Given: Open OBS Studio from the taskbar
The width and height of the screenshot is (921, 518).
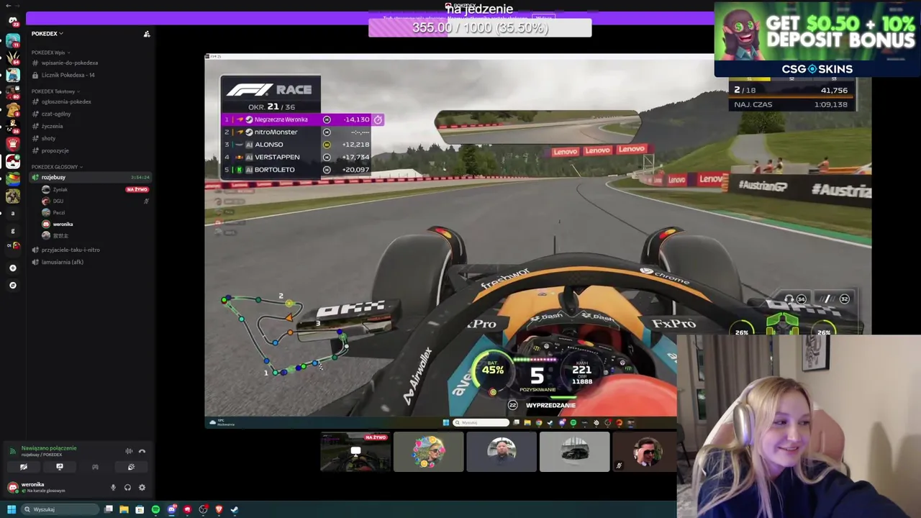Looking at the screenshot, I should (x=203, y=509).
